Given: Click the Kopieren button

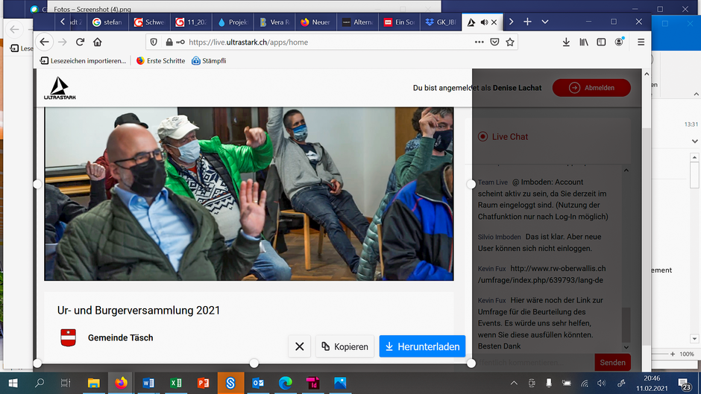Looking at the screenshot, I should pyautogui.click(x=344, y=346).
